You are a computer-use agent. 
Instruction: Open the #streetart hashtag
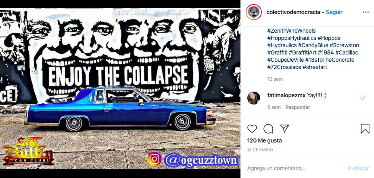click(x=315, y=67)
